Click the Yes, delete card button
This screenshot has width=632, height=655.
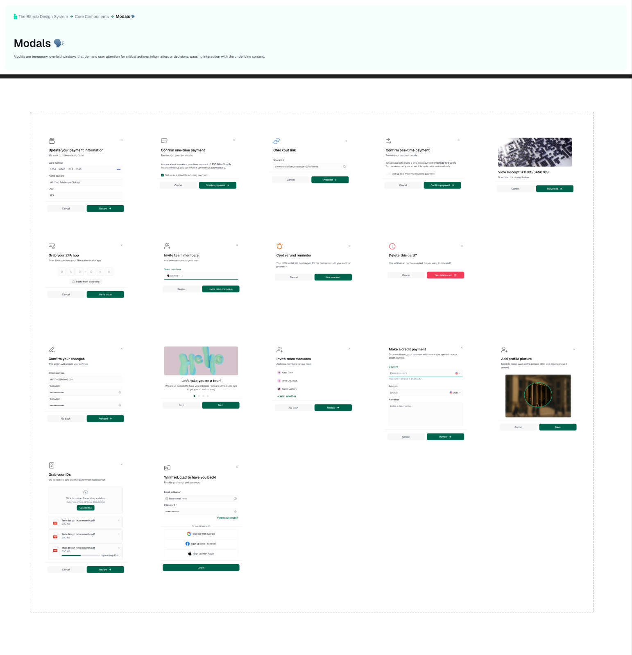[445, 275]
